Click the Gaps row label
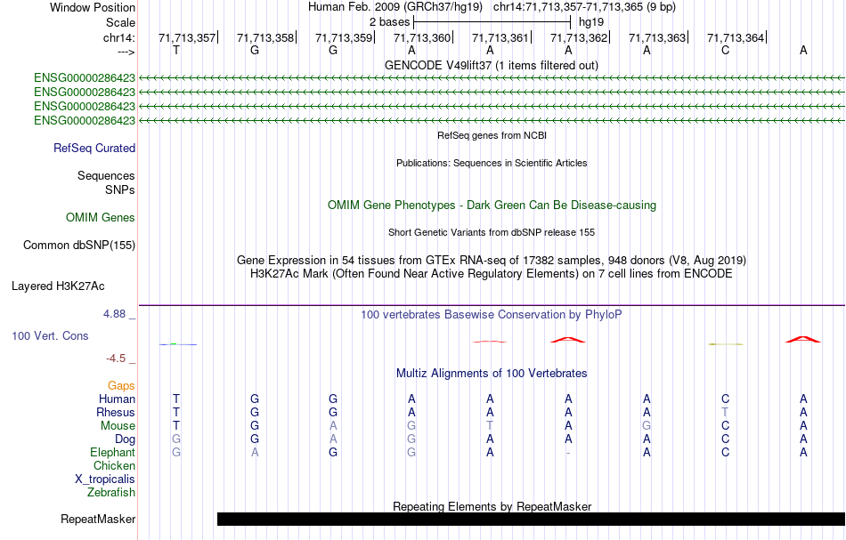 [121, 386]
